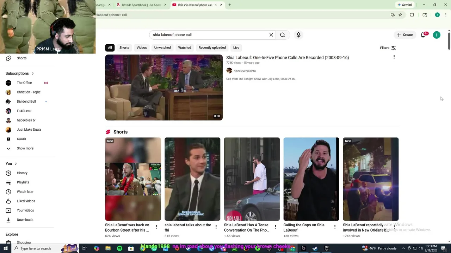Expand the Subscriptions section

pyautogui.click(x=20, y=73)
